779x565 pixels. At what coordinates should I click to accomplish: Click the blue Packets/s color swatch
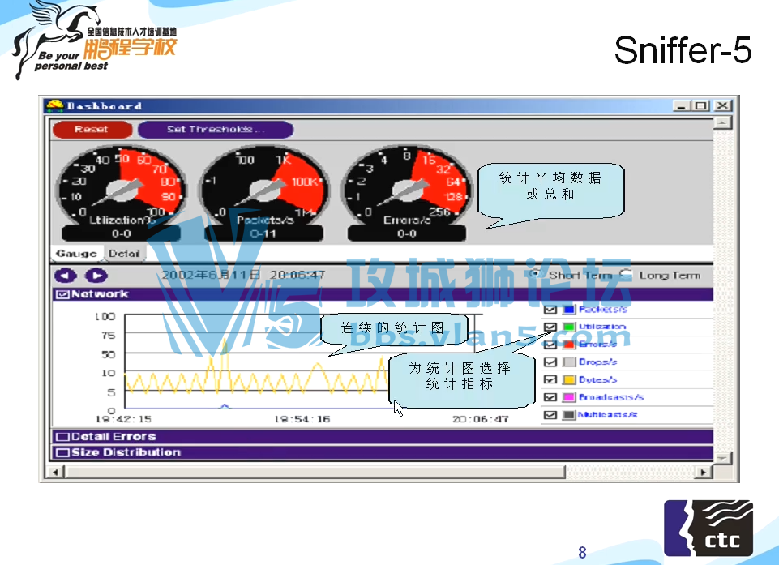tap(569, 310)
